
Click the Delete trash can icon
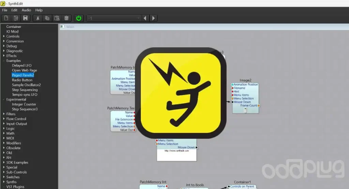pos(66,18)
